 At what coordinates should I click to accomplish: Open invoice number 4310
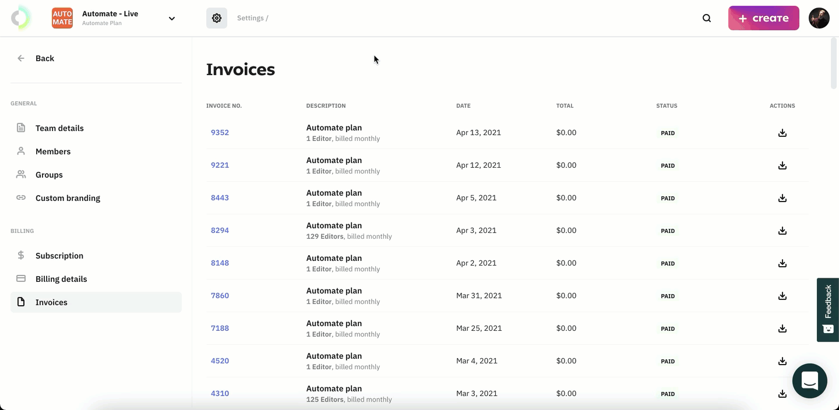tap(220, 394)
